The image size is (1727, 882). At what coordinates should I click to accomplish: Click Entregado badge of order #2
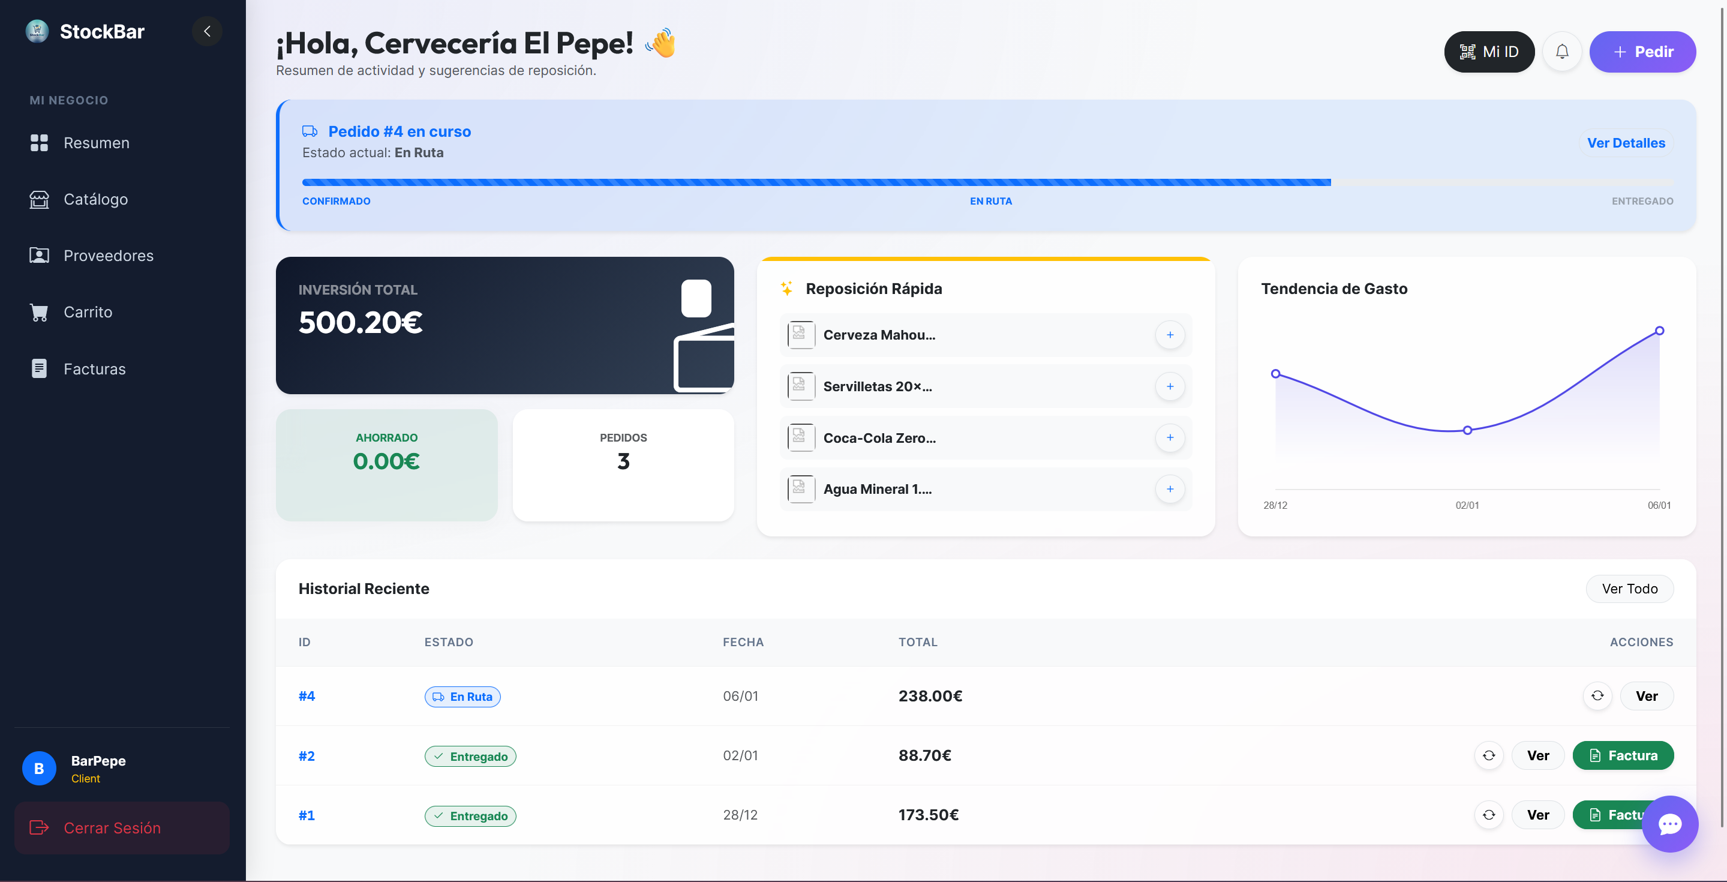(x=470, y=756)
